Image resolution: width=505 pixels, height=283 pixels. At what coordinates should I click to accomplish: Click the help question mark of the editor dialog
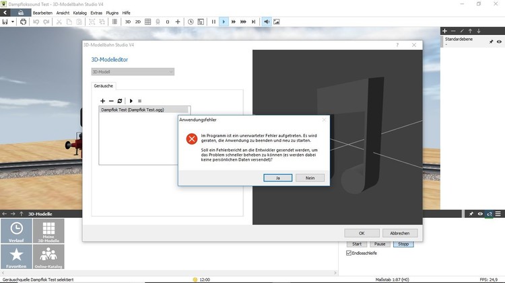(x=397, y=45)
